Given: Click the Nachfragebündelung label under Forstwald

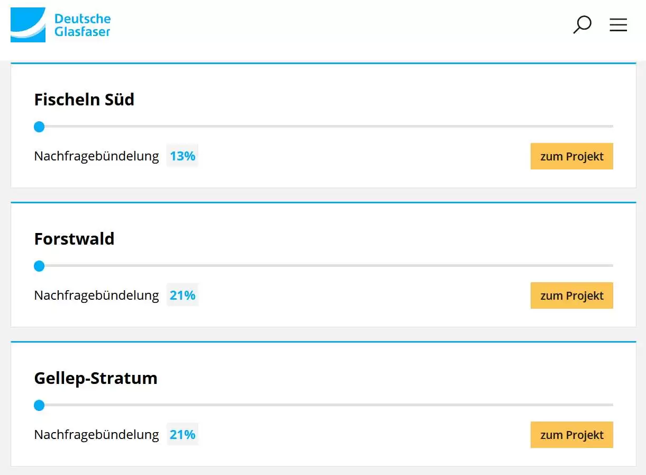Looking at the screenshot, I should click(x=96, y=295).
